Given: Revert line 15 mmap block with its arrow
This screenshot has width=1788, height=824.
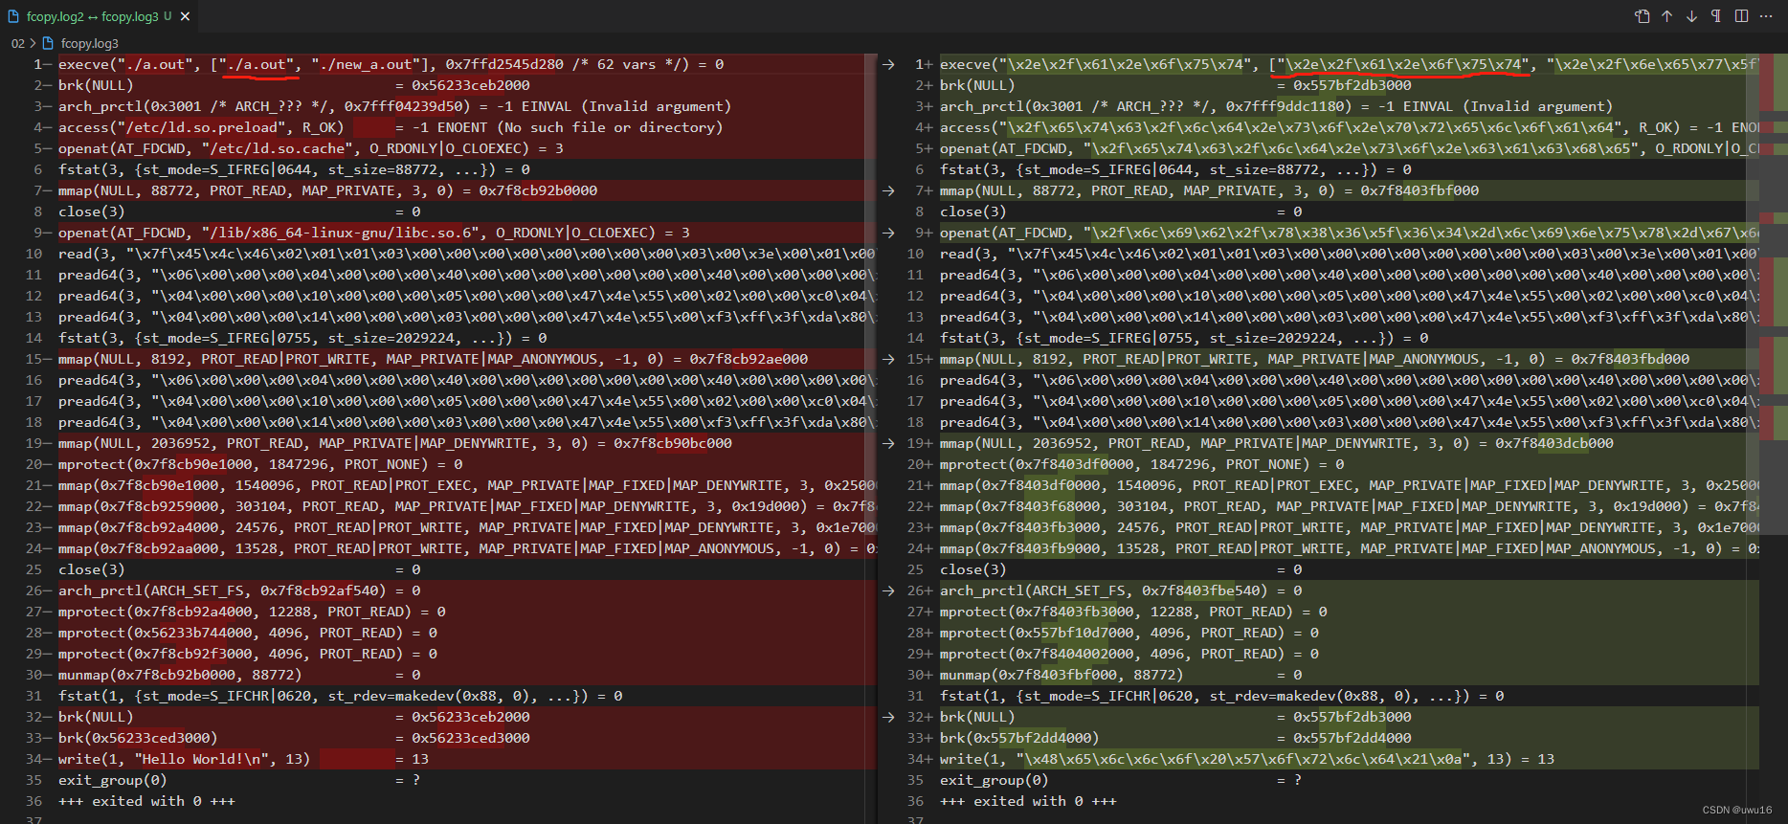Looking at the screenshot, I should [x=888, y=359].
